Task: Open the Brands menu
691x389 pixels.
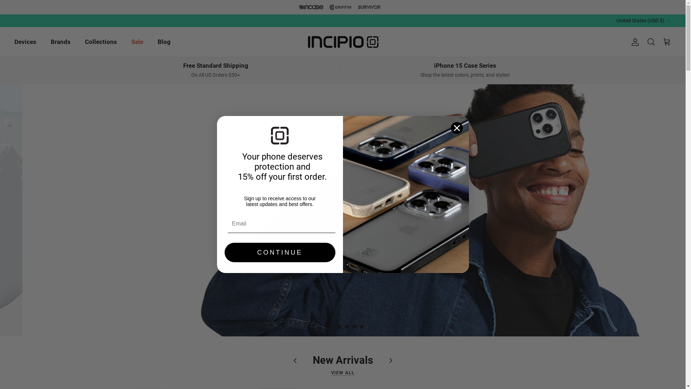Action: pos(60,42)
